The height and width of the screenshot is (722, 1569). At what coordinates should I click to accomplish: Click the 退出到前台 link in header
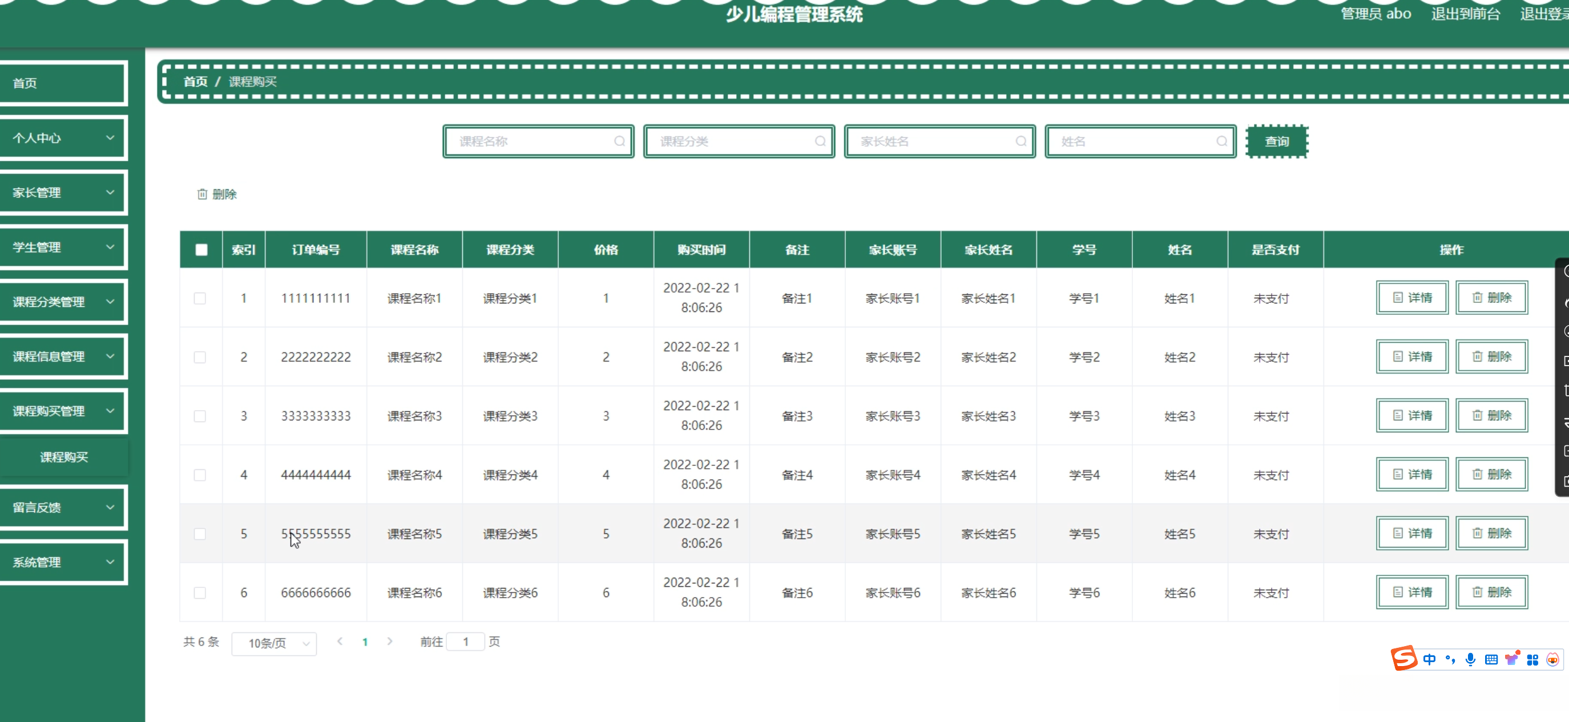pos(1465,14)
